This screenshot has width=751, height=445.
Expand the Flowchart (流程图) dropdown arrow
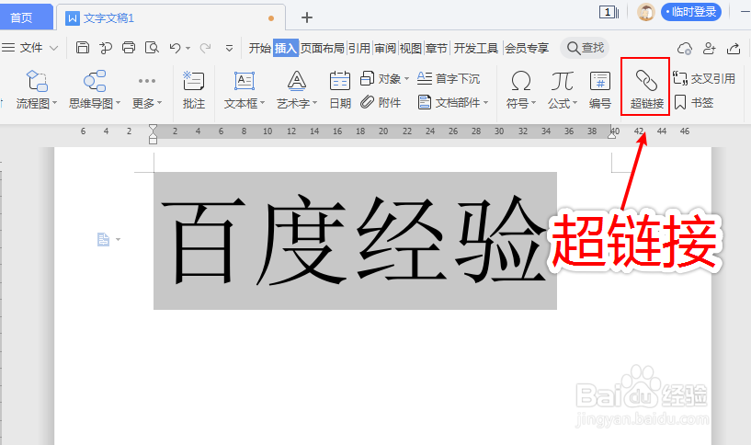[x=54, y=103]
